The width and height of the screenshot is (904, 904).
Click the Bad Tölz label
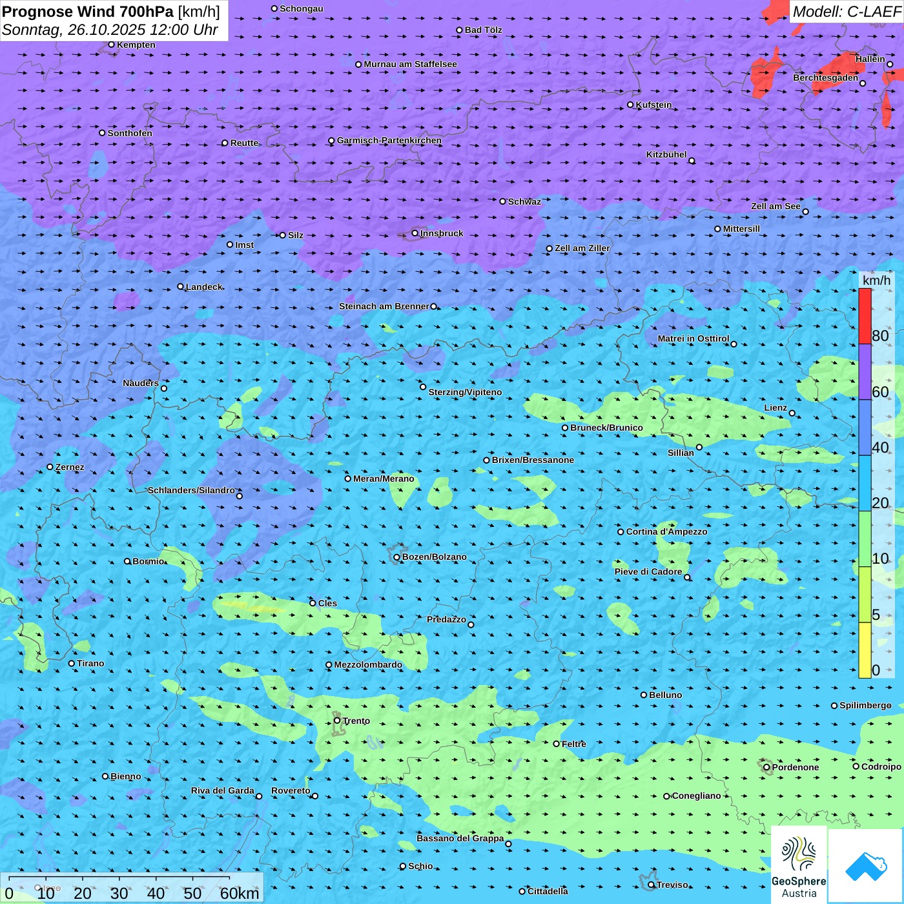(483, 30)
